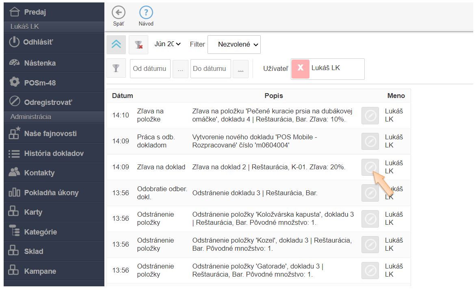Click Odhlásiť to log out

(x=38, y=42)
